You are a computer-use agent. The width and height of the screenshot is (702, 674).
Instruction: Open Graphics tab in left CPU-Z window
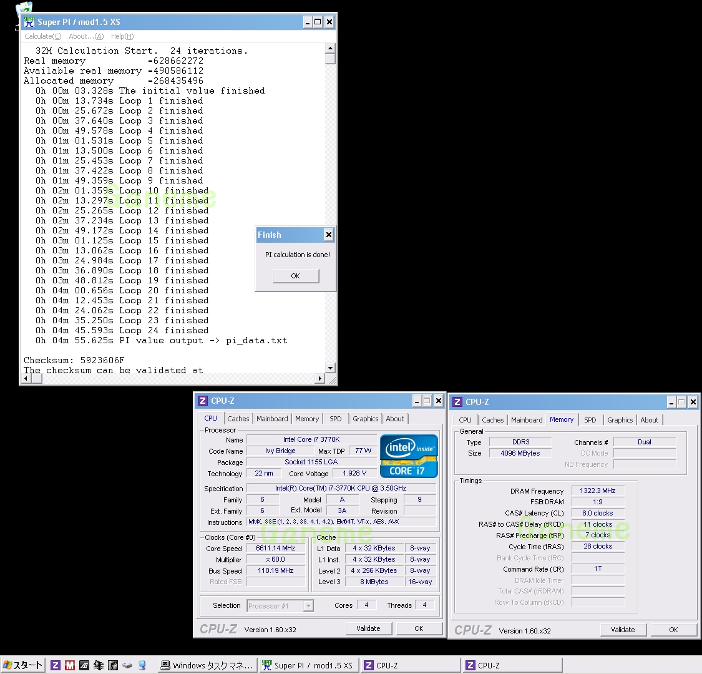[x=365, y=419]
